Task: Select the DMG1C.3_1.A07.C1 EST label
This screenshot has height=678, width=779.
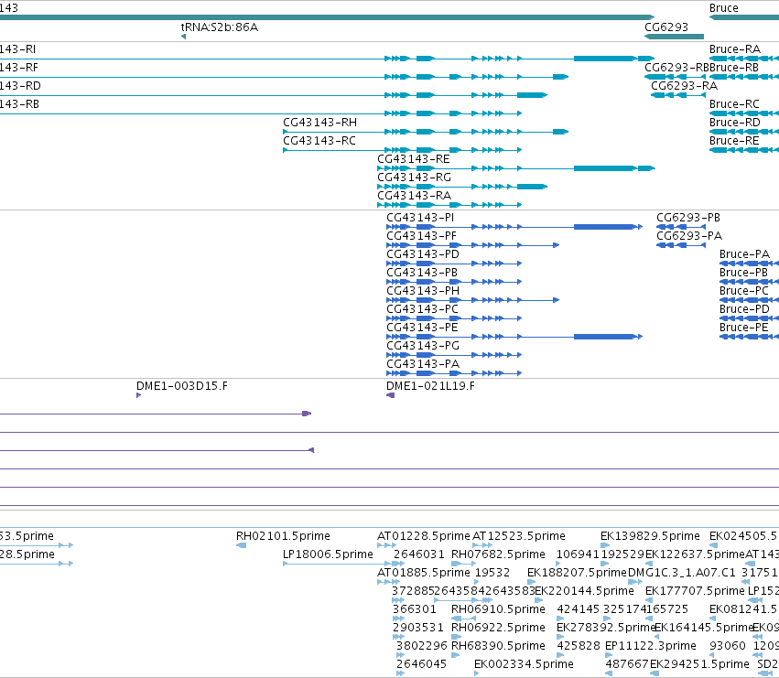Action: tap(682, 573)
